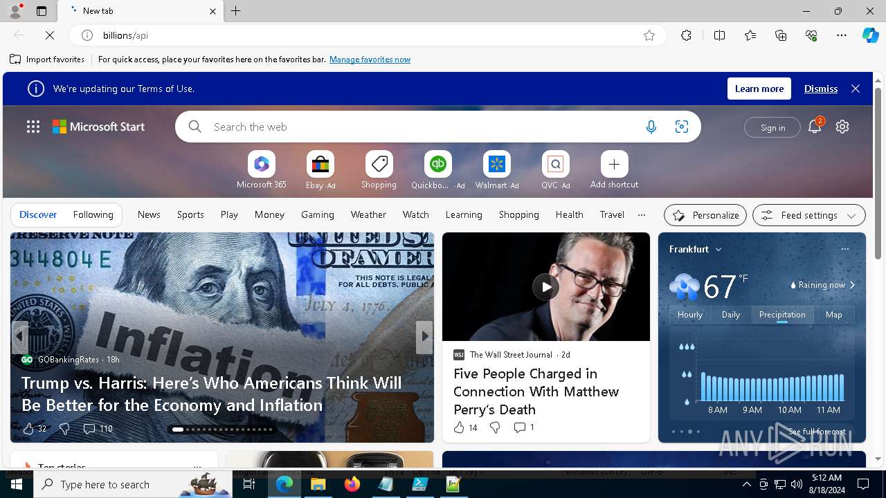View site information icon in address bar

pyautogui.click(x=87, y=35)
